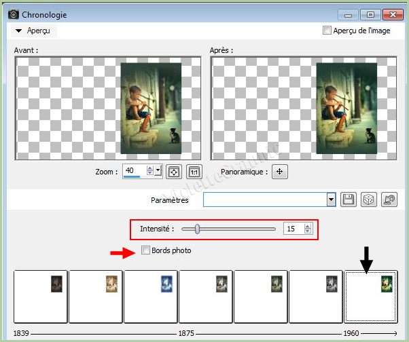
Task: Toggle the Aperçu de l'image checkbox
Action: [327, 31]
